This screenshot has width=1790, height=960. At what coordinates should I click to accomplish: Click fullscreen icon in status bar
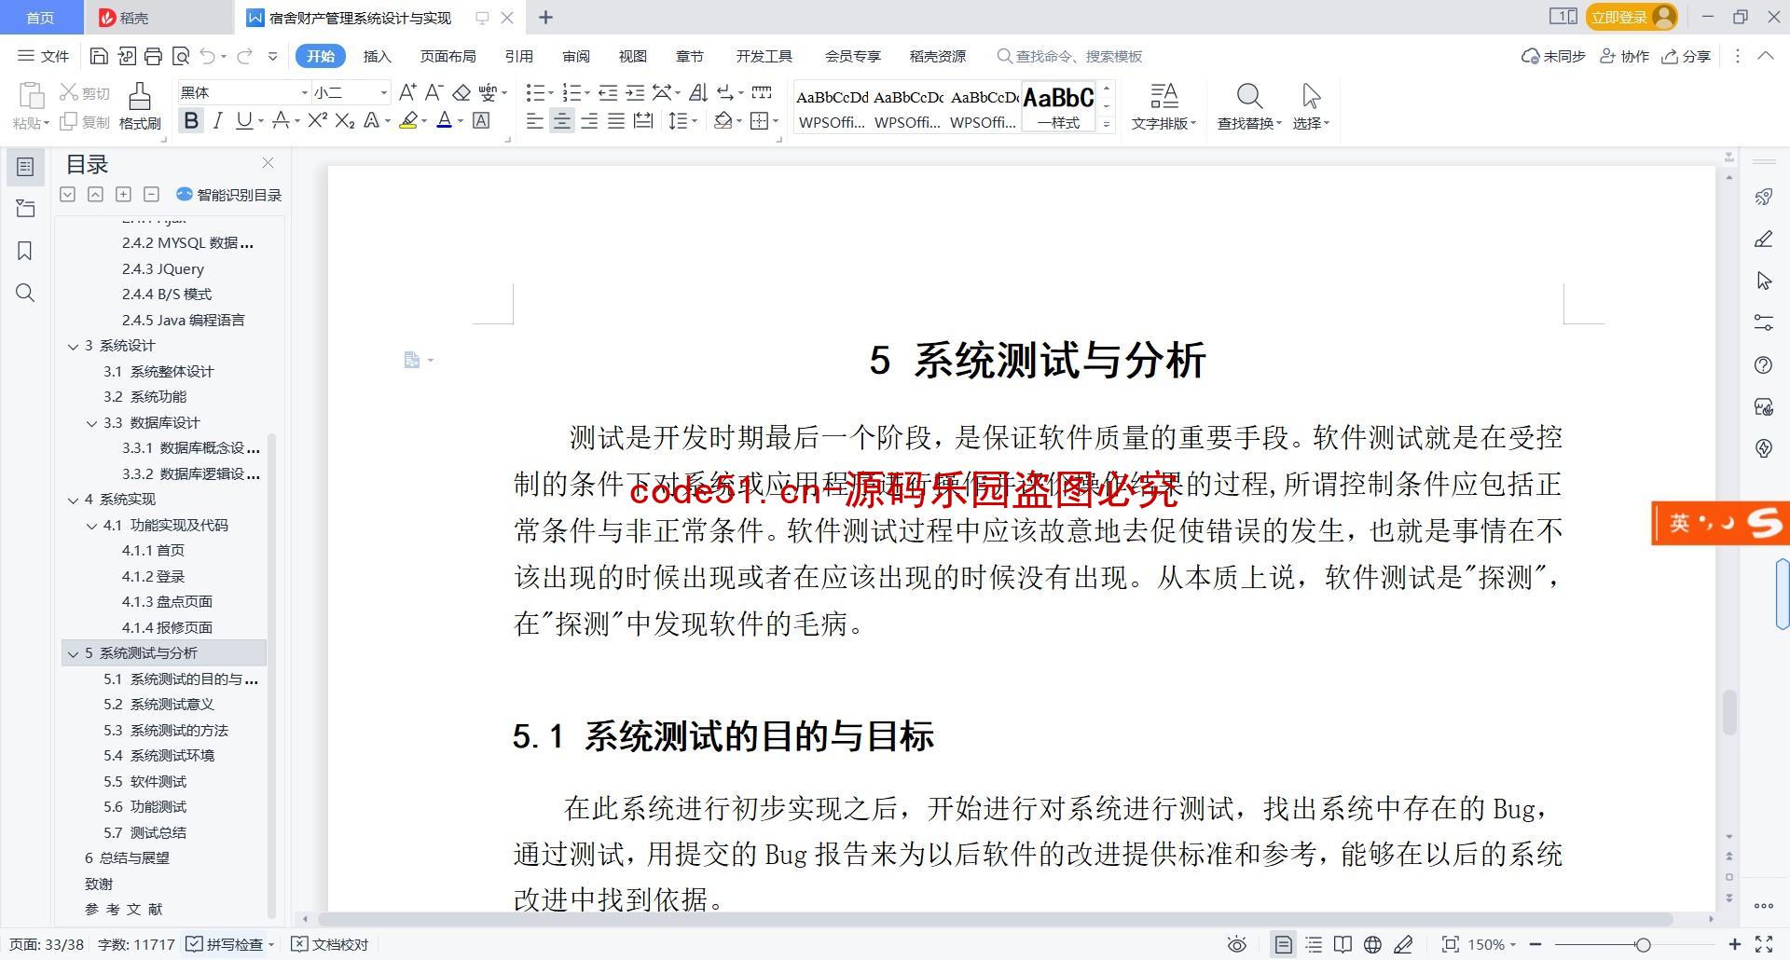tap(1764, 944)
